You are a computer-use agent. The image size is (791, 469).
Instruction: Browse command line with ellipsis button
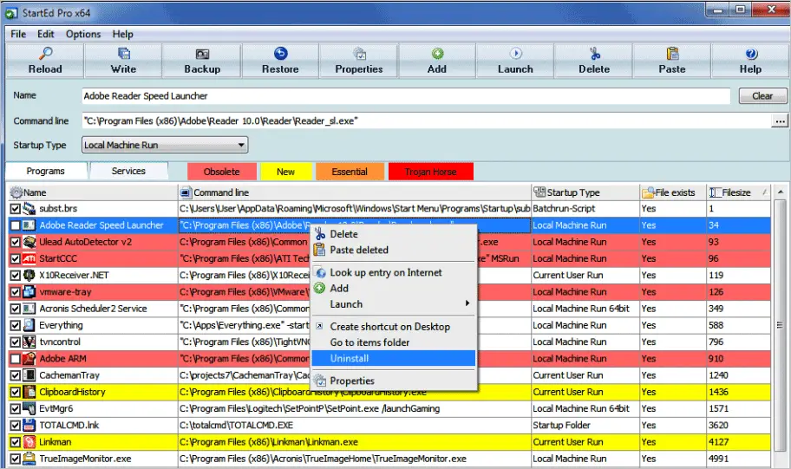(778, 121)
